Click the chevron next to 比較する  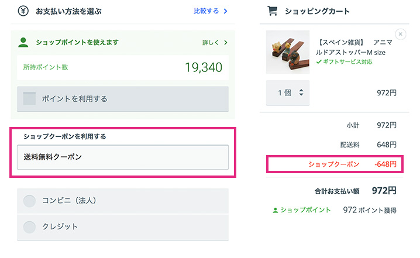226,11
